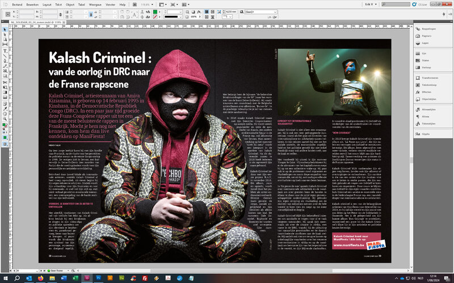454x283 pixels.
Task: Open the Erik V workspace switcher
Action: [371, 5]
